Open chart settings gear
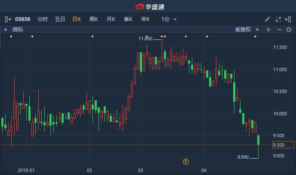The image size is (296, 175). (289, 30)
